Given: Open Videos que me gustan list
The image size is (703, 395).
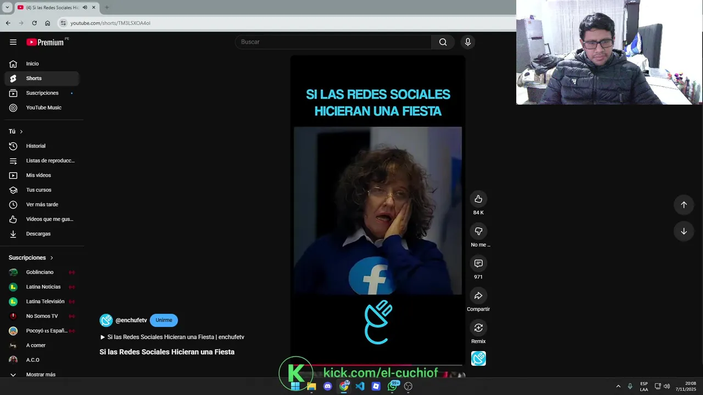Looking at the screenshot, I should (x=42, y=219).
